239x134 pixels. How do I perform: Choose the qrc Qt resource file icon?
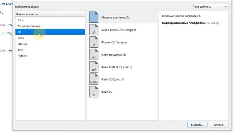(94, 55)
